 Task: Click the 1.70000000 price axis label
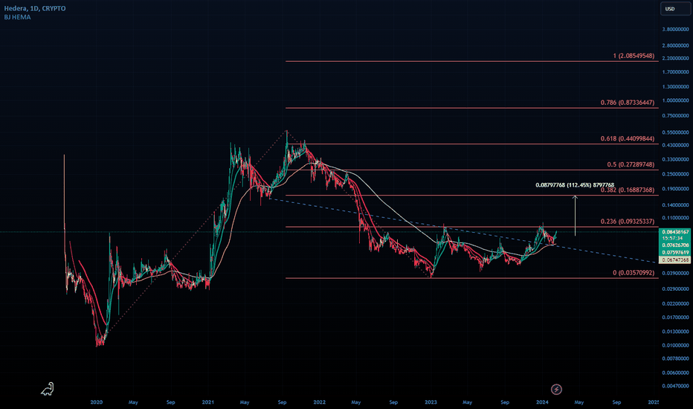point(675,71)
